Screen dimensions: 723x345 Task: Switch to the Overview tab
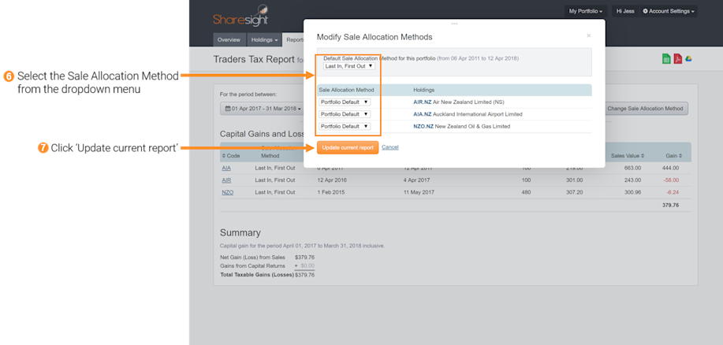pos(229,40)
